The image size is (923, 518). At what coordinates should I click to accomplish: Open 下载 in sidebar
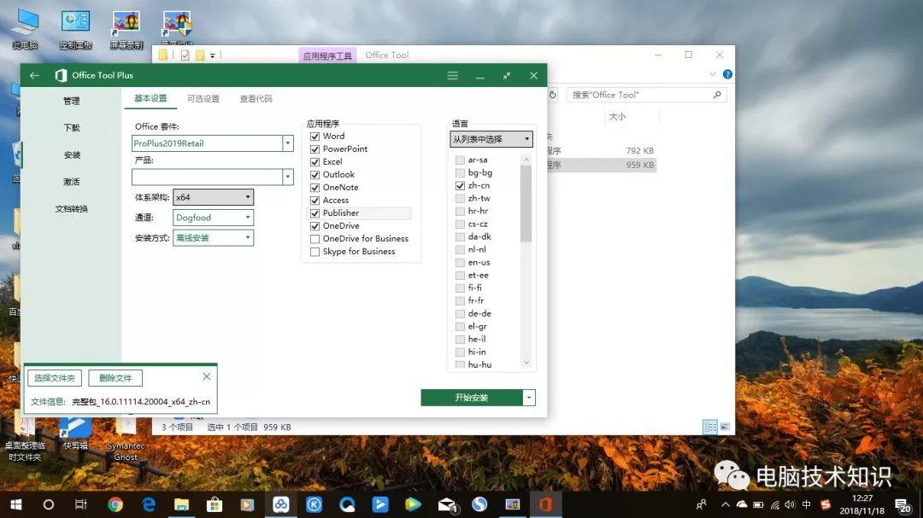pyautogui.click(x=71, y=128)
